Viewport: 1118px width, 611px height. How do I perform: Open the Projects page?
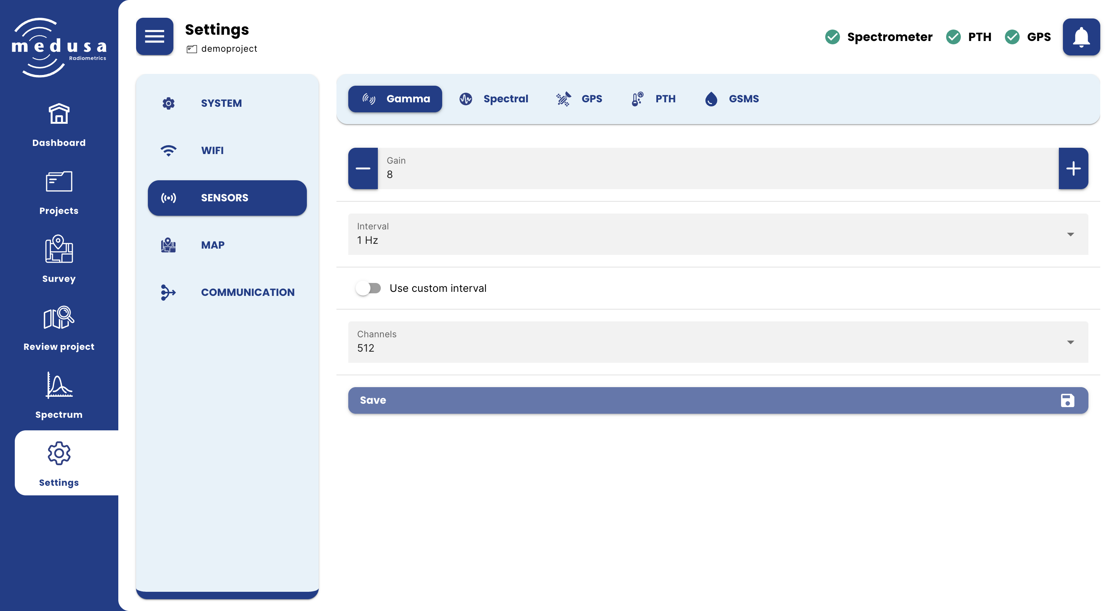59,193
